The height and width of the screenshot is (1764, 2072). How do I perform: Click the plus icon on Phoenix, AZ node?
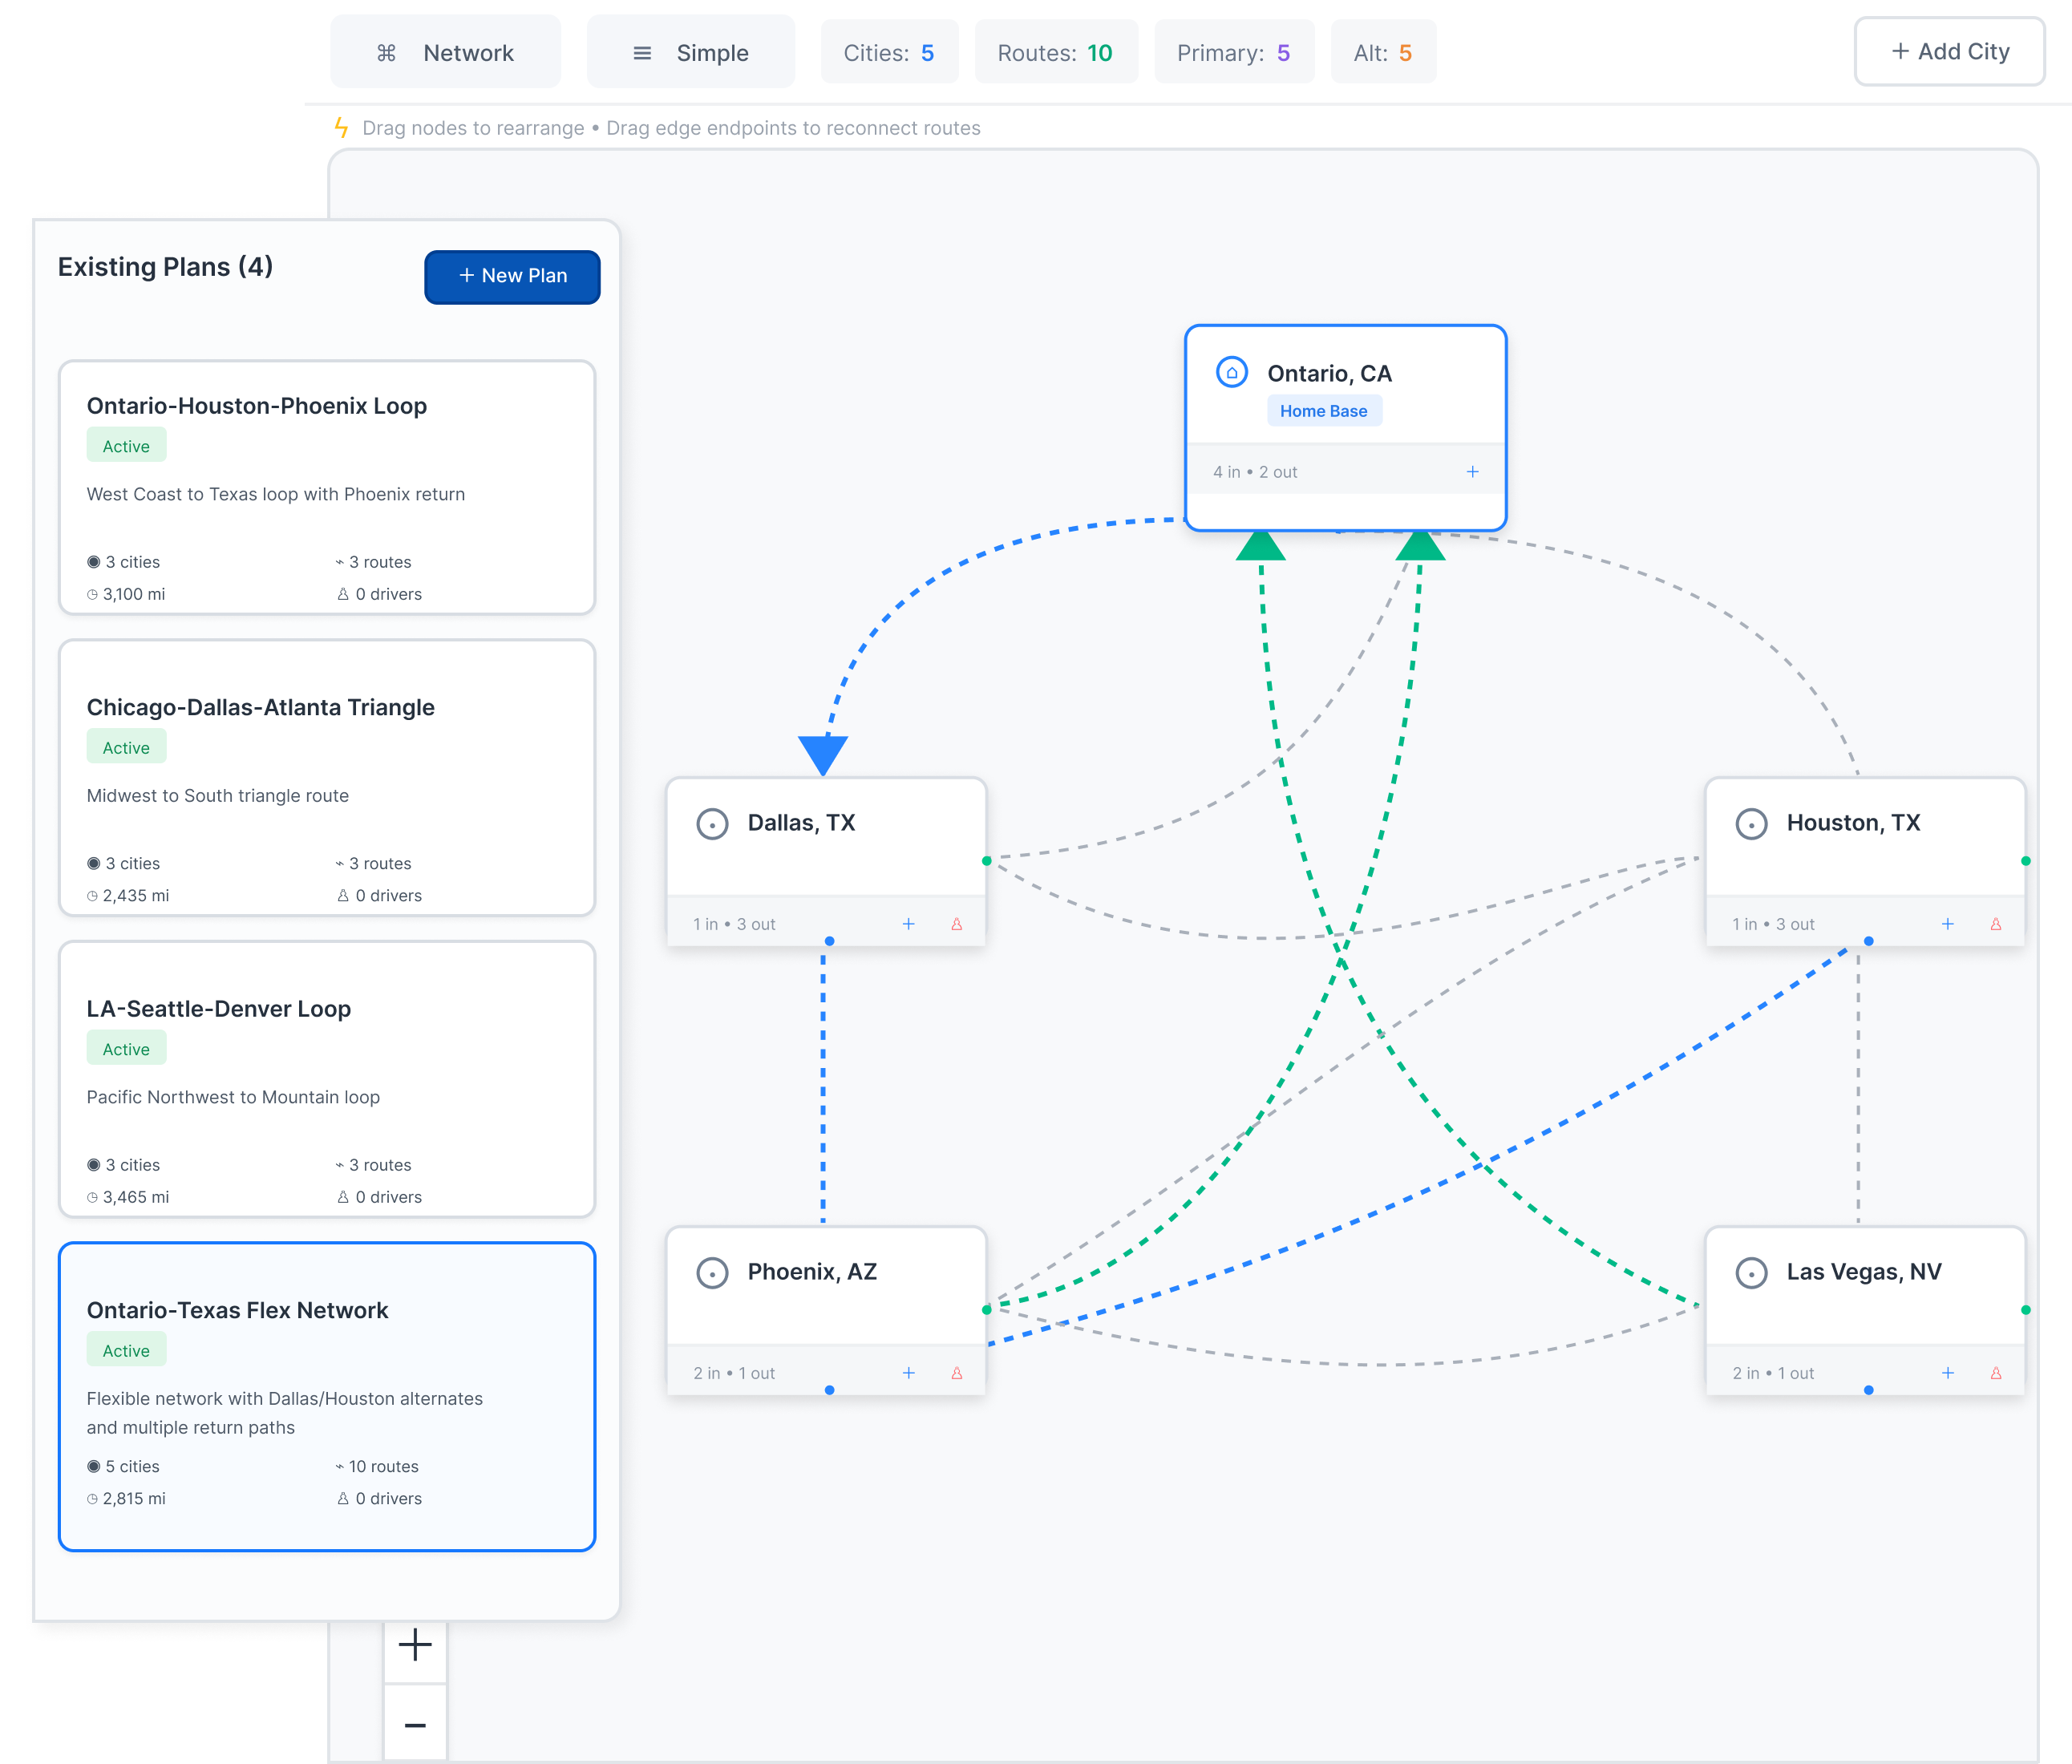pos(908,1373)
